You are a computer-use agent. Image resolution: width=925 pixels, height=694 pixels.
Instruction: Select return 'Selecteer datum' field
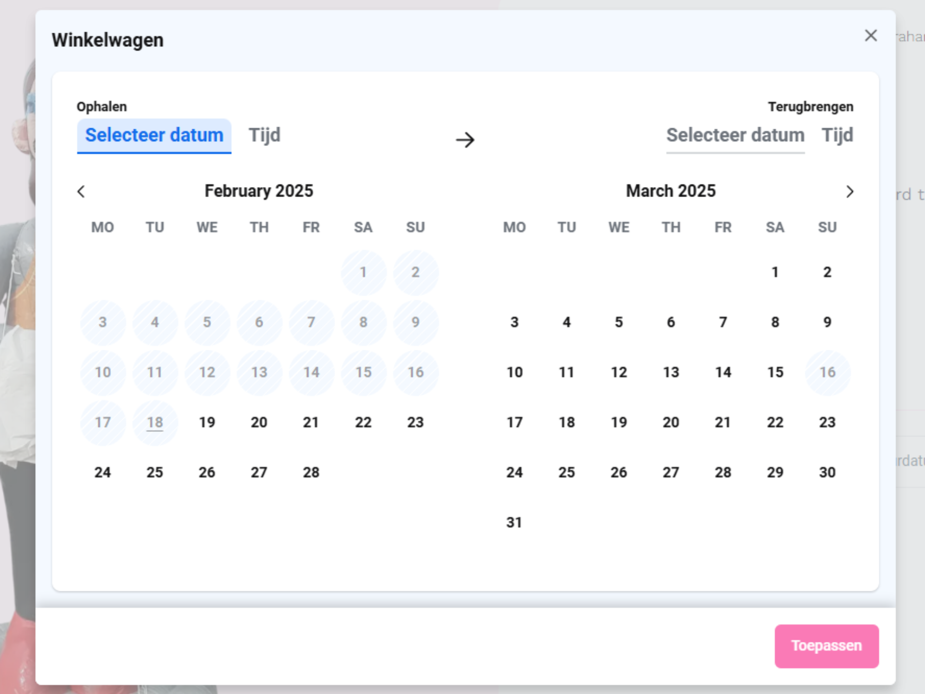point(735,135)
